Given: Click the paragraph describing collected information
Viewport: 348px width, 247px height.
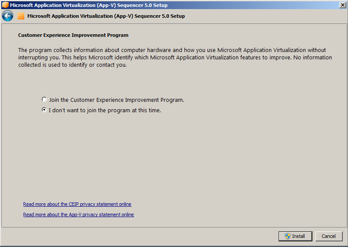Looking at the screenshot, I should pyautogui.click(x=175, y=58).
